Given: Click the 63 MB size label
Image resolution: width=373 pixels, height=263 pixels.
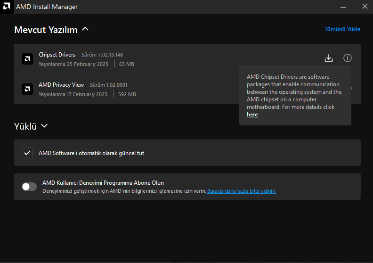Looking at the screenshot, I should click(127, 64).
